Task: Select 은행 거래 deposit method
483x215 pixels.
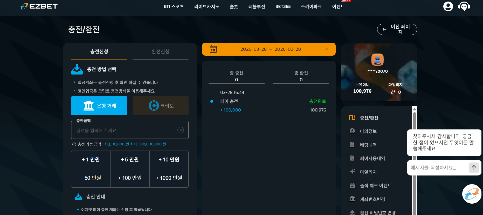Action: [x=99, y=106]
